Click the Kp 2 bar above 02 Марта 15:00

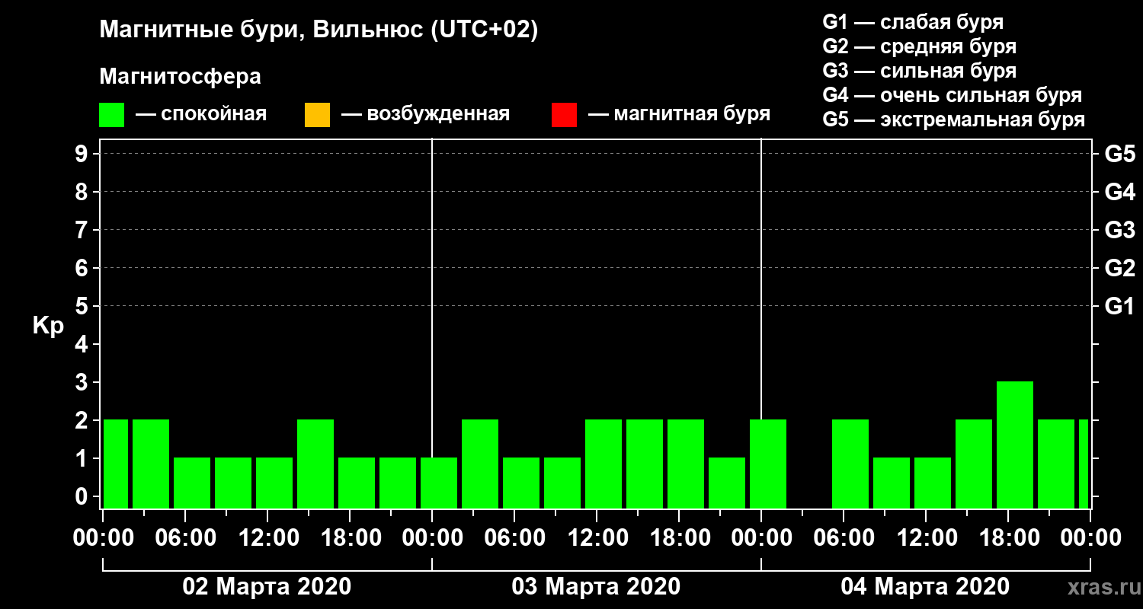click(315, 464)
